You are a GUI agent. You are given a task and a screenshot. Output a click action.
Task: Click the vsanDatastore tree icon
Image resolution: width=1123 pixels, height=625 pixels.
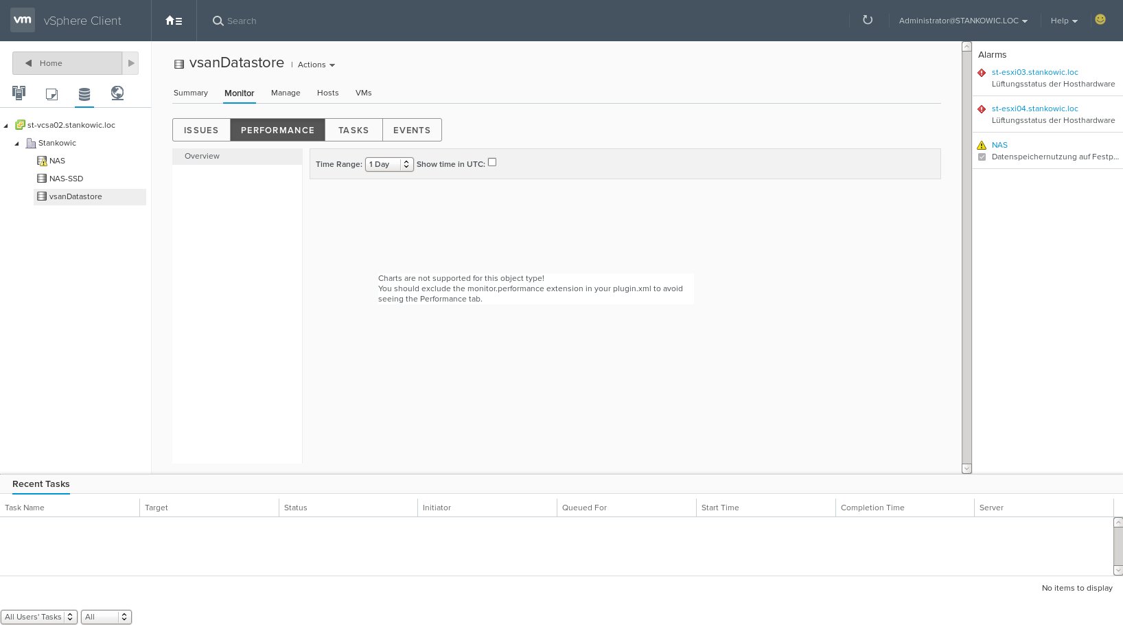tap(42, 196)
